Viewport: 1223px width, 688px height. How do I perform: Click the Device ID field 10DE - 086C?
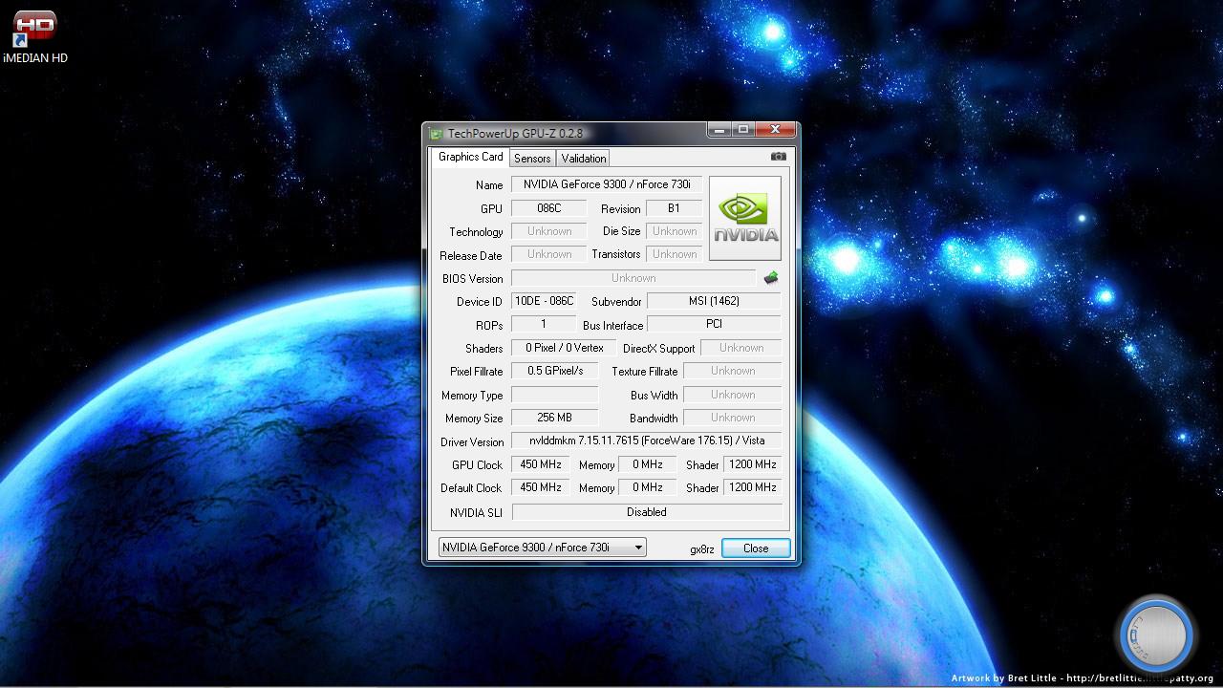[544, 301]
